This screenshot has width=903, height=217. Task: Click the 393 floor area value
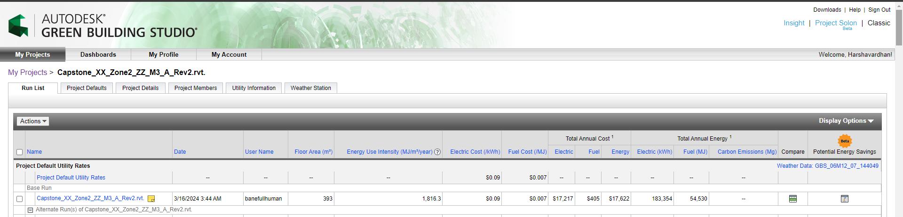coord(328,199)
